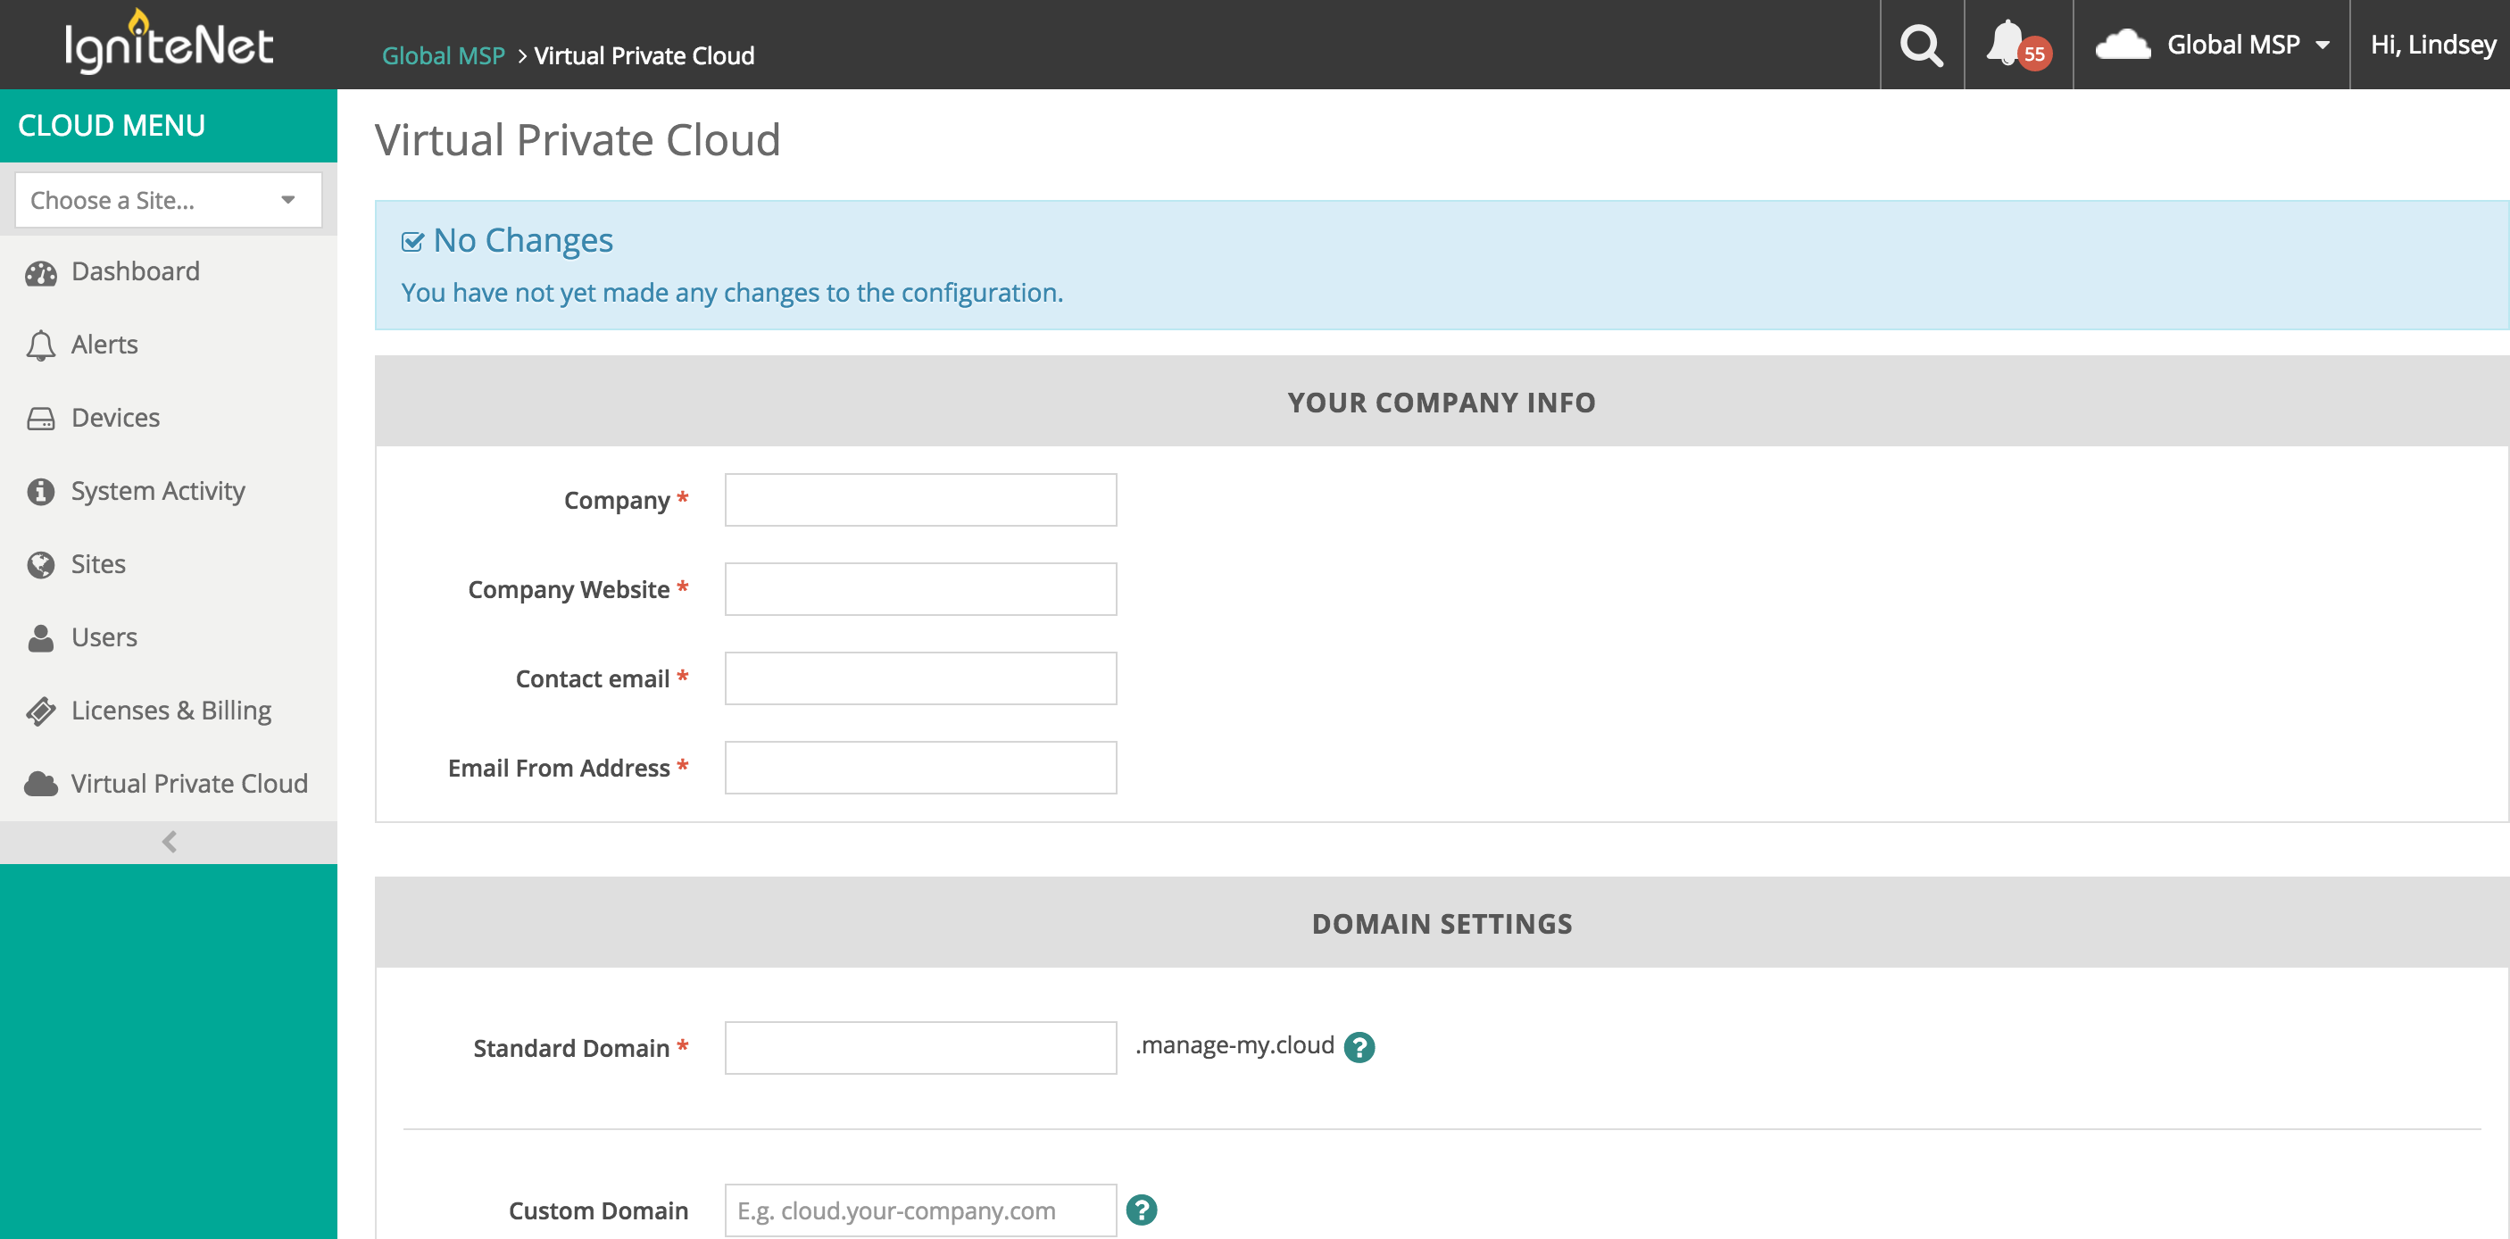Click the Devices drive icon
2510x1239 pixels.
click(41, 419)
